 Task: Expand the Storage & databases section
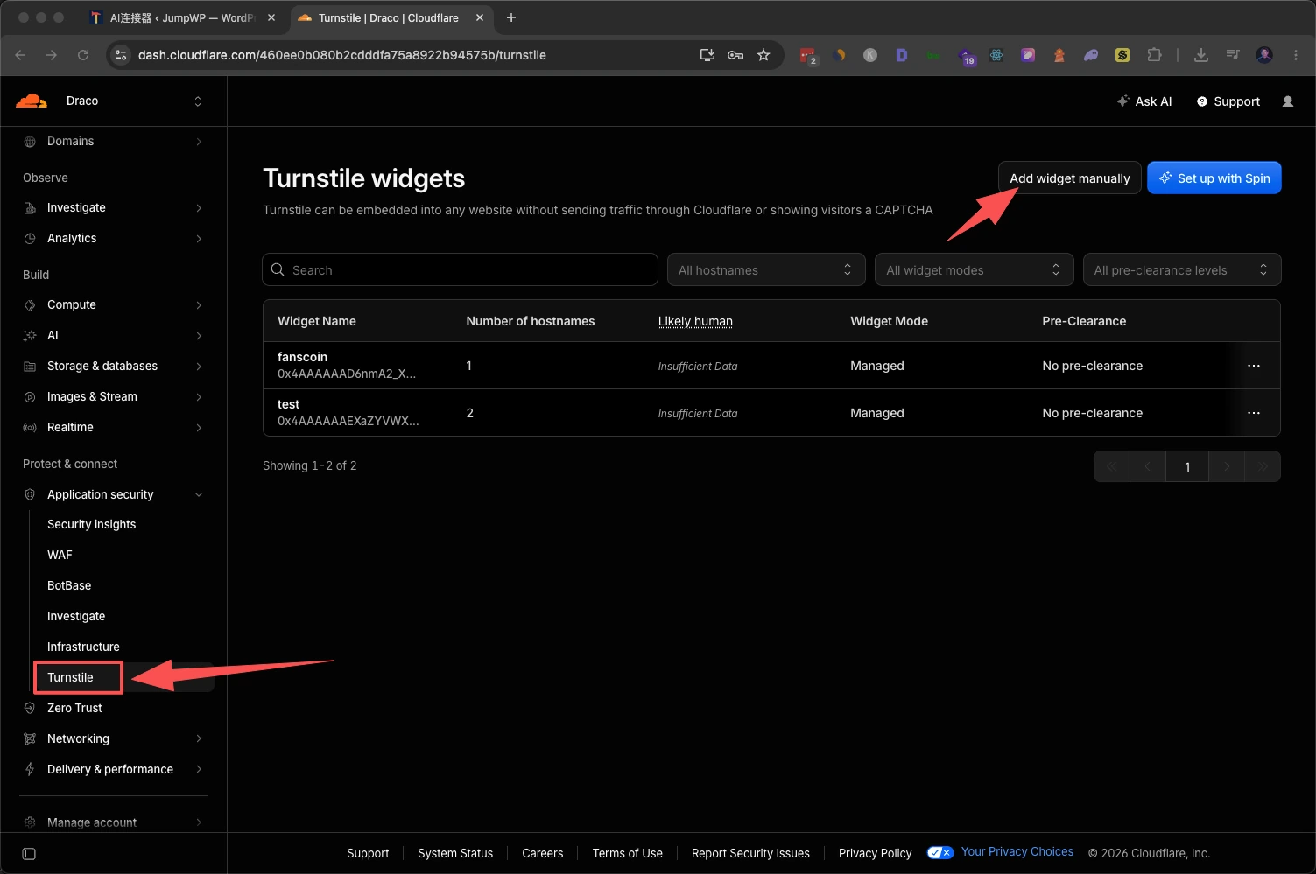[x=114, y=367]
